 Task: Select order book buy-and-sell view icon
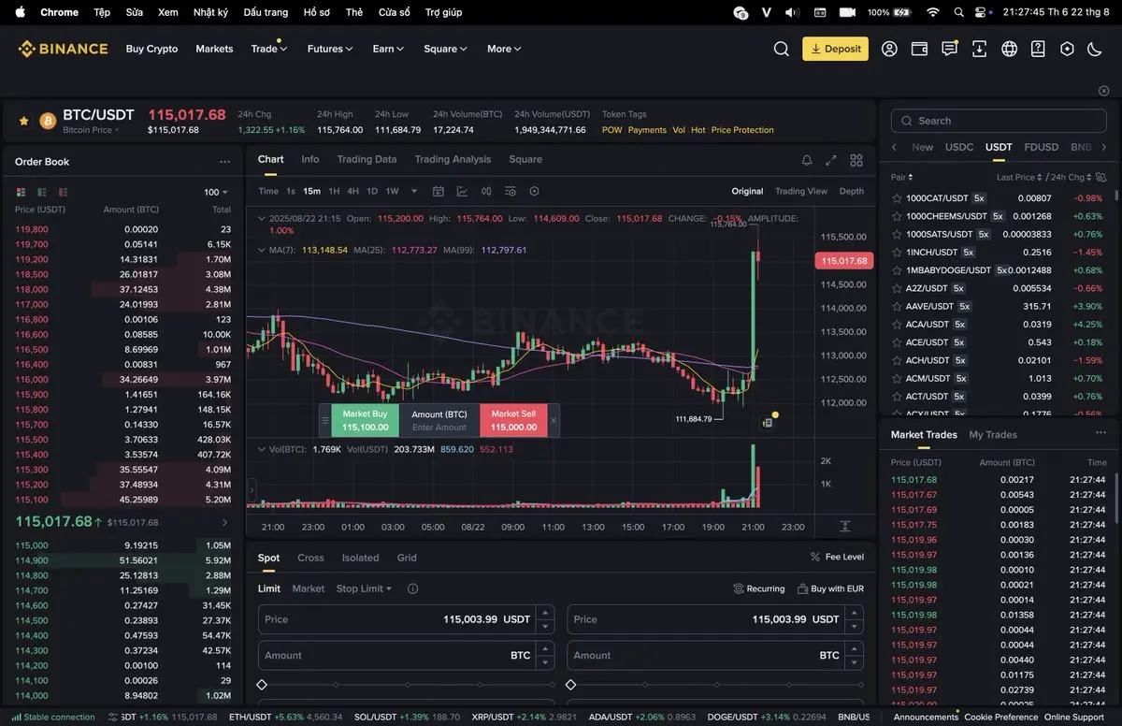click(21, 192)
